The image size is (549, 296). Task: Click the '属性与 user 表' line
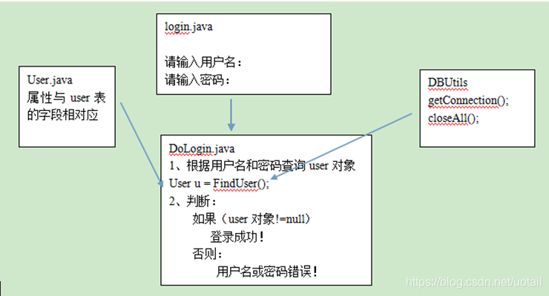coord(66,98)
